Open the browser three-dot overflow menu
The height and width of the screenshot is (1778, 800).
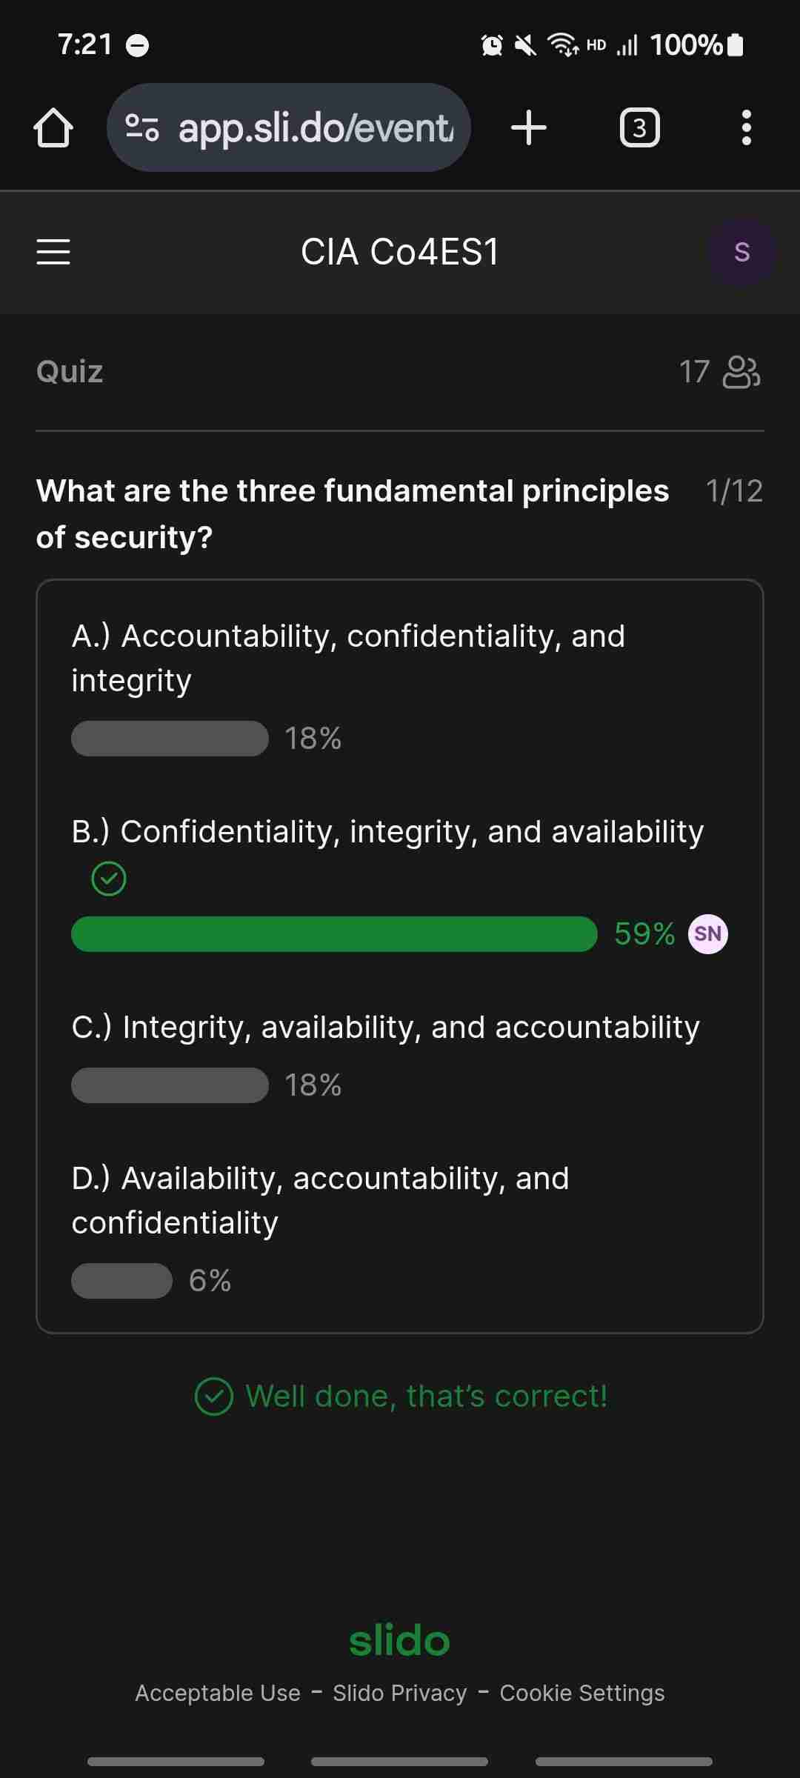pos(746,127)
